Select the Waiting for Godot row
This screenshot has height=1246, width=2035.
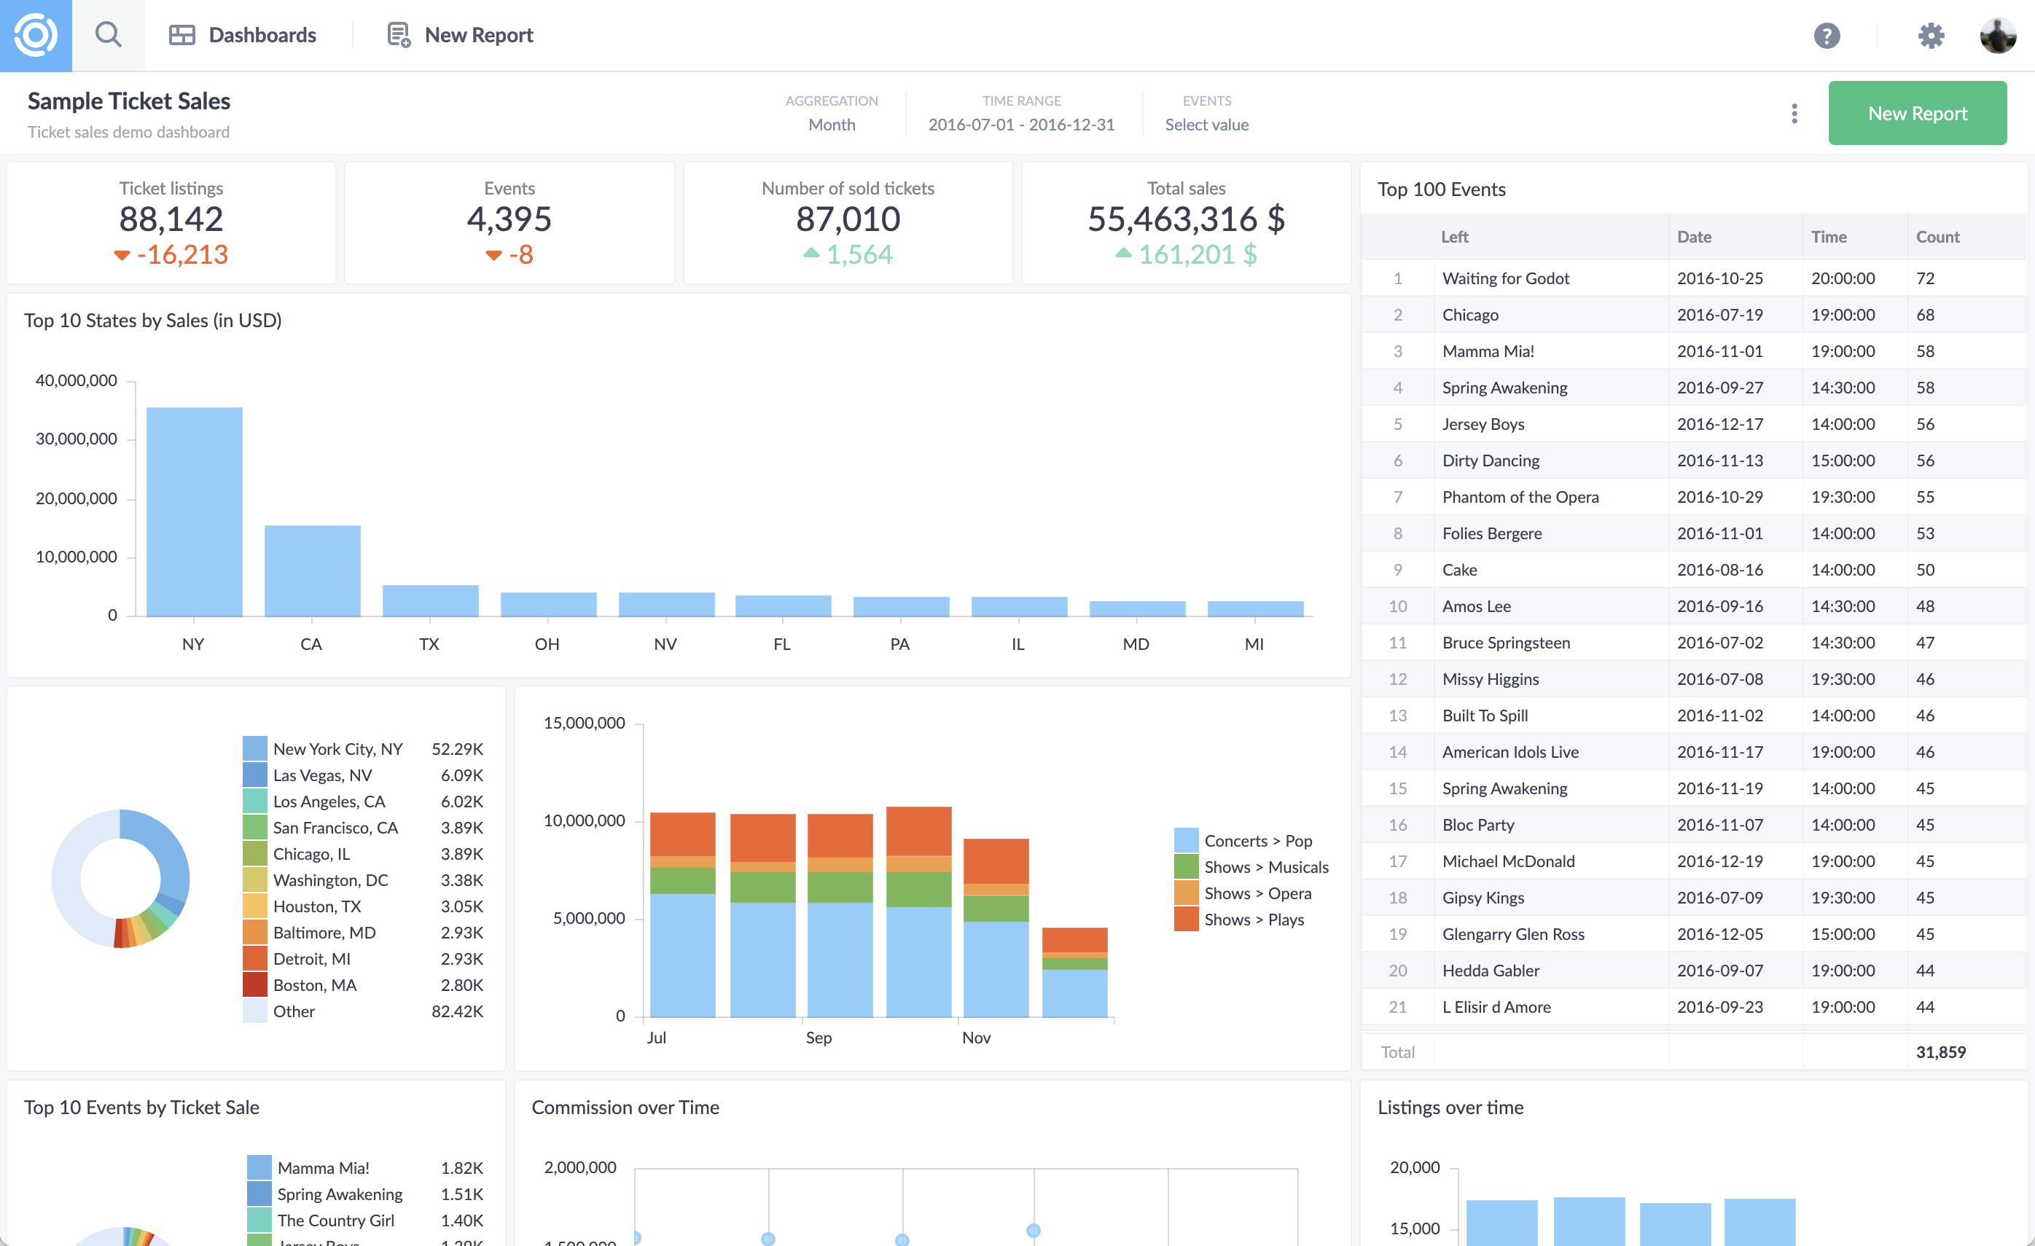(x=1693, y=278)
